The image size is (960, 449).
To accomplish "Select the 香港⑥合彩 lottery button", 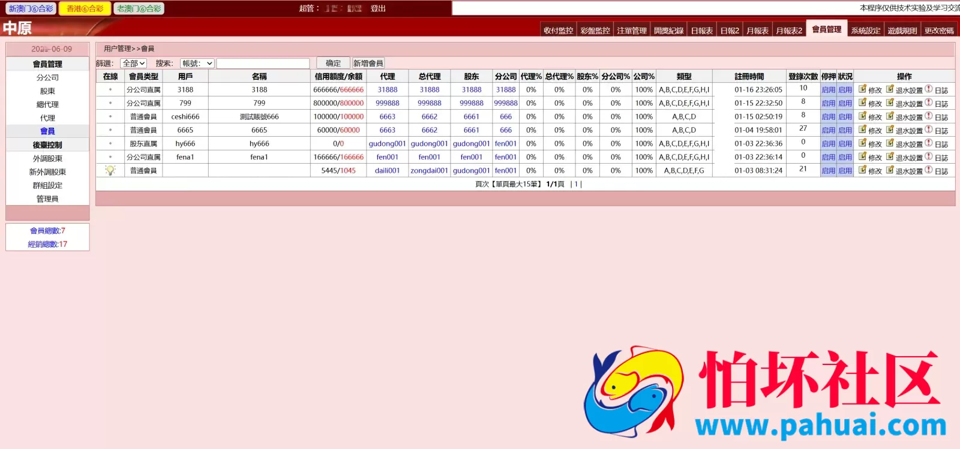I will click(85, 8).
